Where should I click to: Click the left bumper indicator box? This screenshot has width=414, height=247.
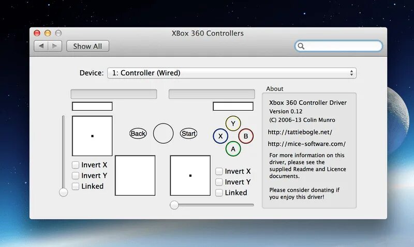pos(92,106)
